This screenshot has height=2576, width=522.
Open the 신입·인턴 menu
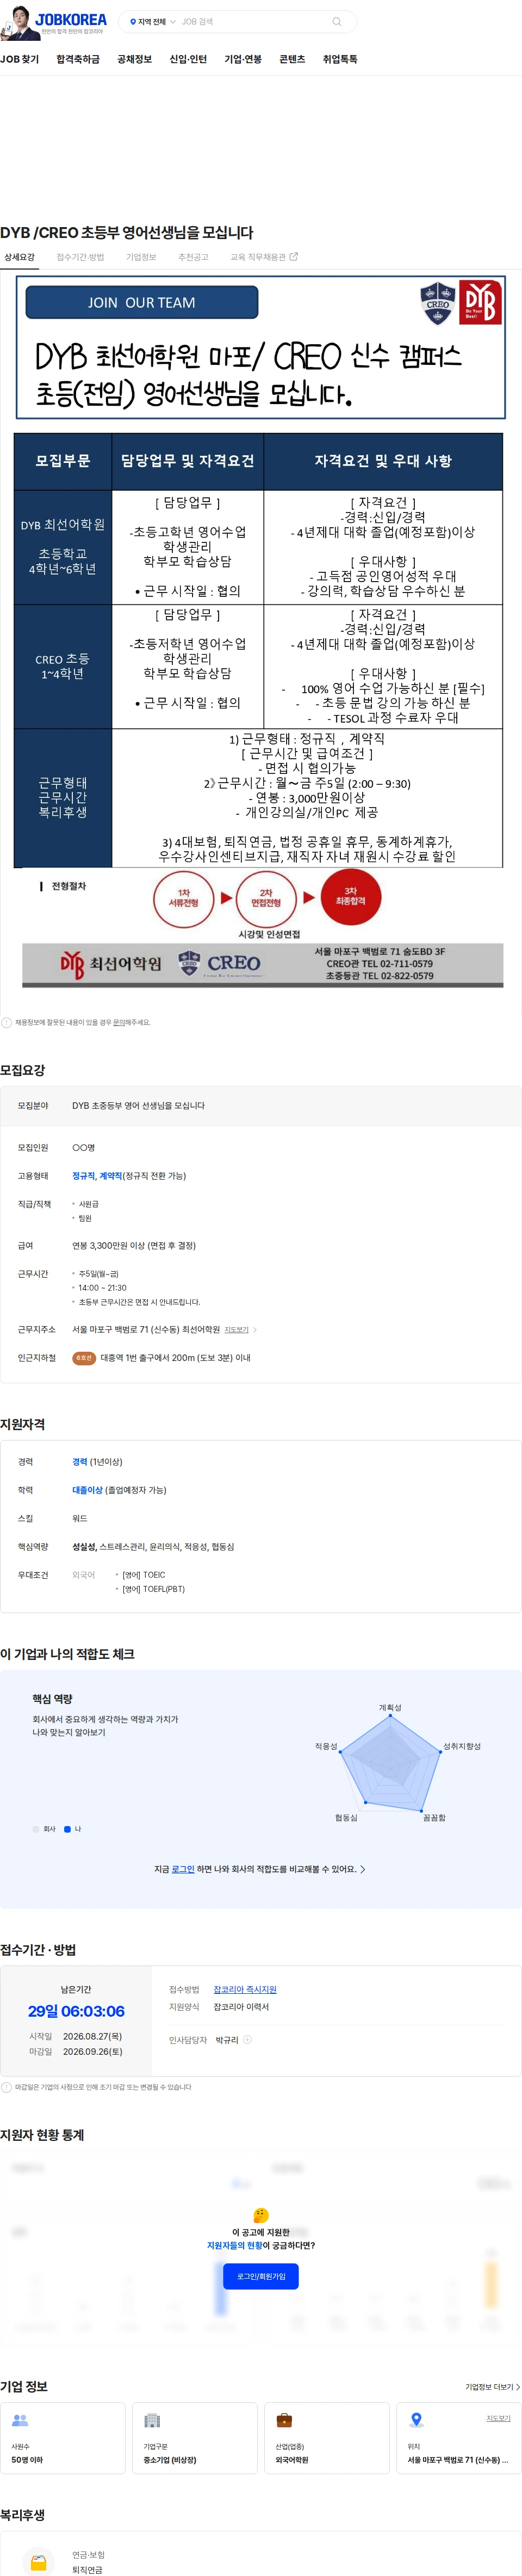(x=188, y=59)
